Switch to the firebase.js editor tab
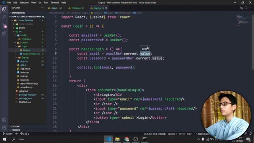The width and height of the screenshot is (254, 143). (x=76, y=8)
